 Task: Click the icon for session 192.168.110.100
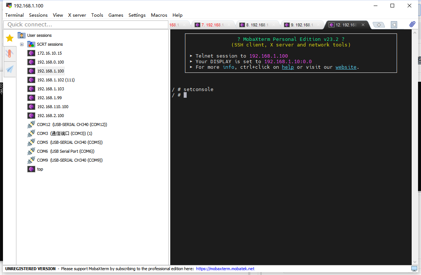point(31,107)
